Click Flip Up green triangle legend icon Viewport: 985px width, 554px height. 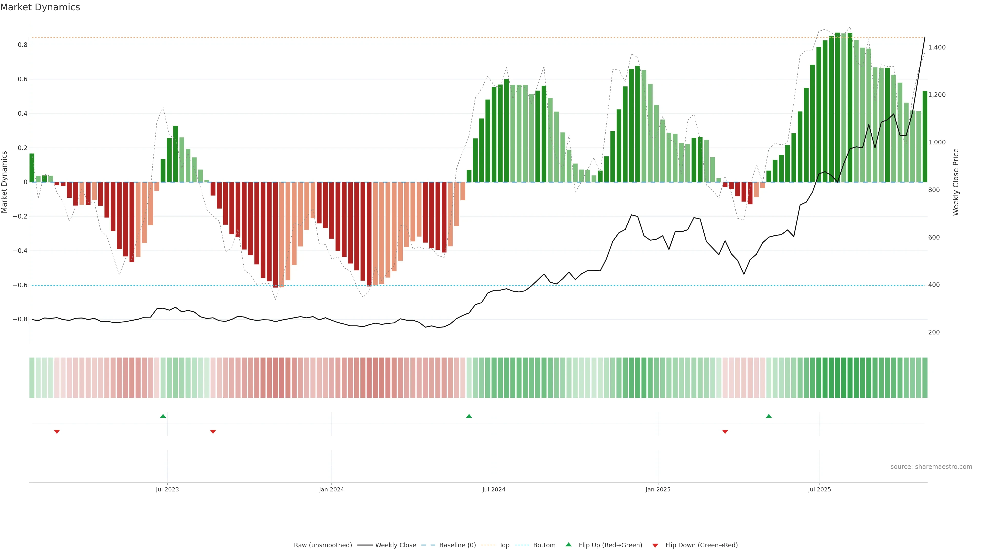coord(569,545)
